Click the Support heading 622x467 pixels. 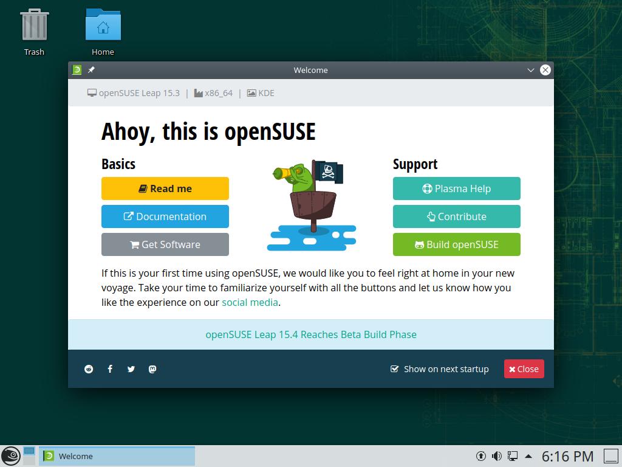(x=415, y=164)
